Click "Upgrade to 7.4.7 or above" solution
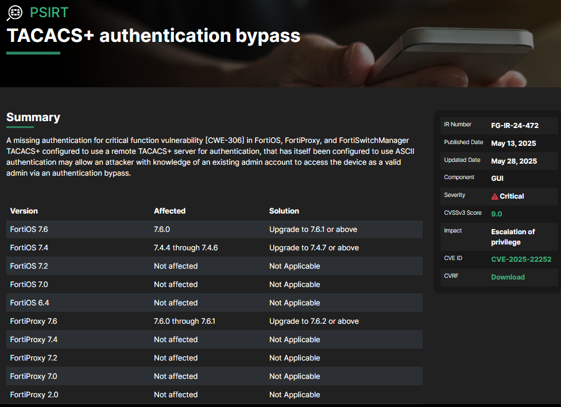This screenshot has height=407, width=561. point(314,247)
